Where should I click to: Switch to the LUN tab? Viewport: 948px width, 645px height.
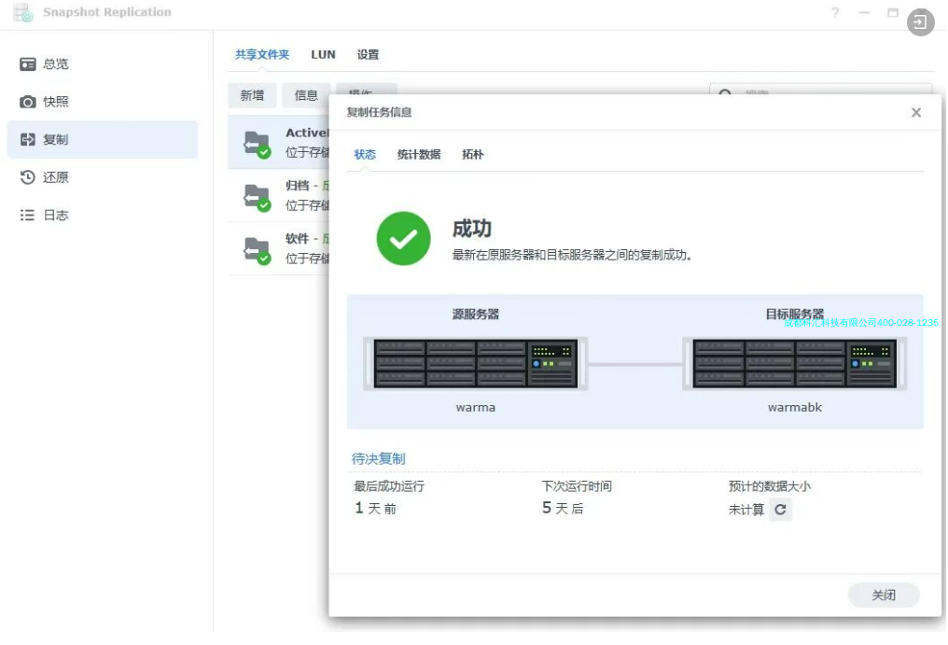(323, 55)
